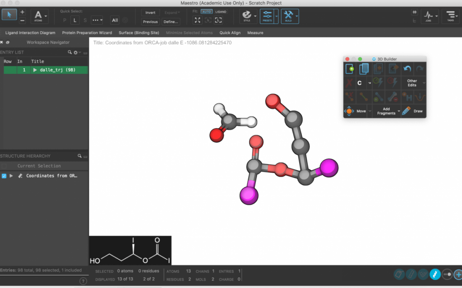
Task: Click the Invert selection button
Action: (150, 13)
